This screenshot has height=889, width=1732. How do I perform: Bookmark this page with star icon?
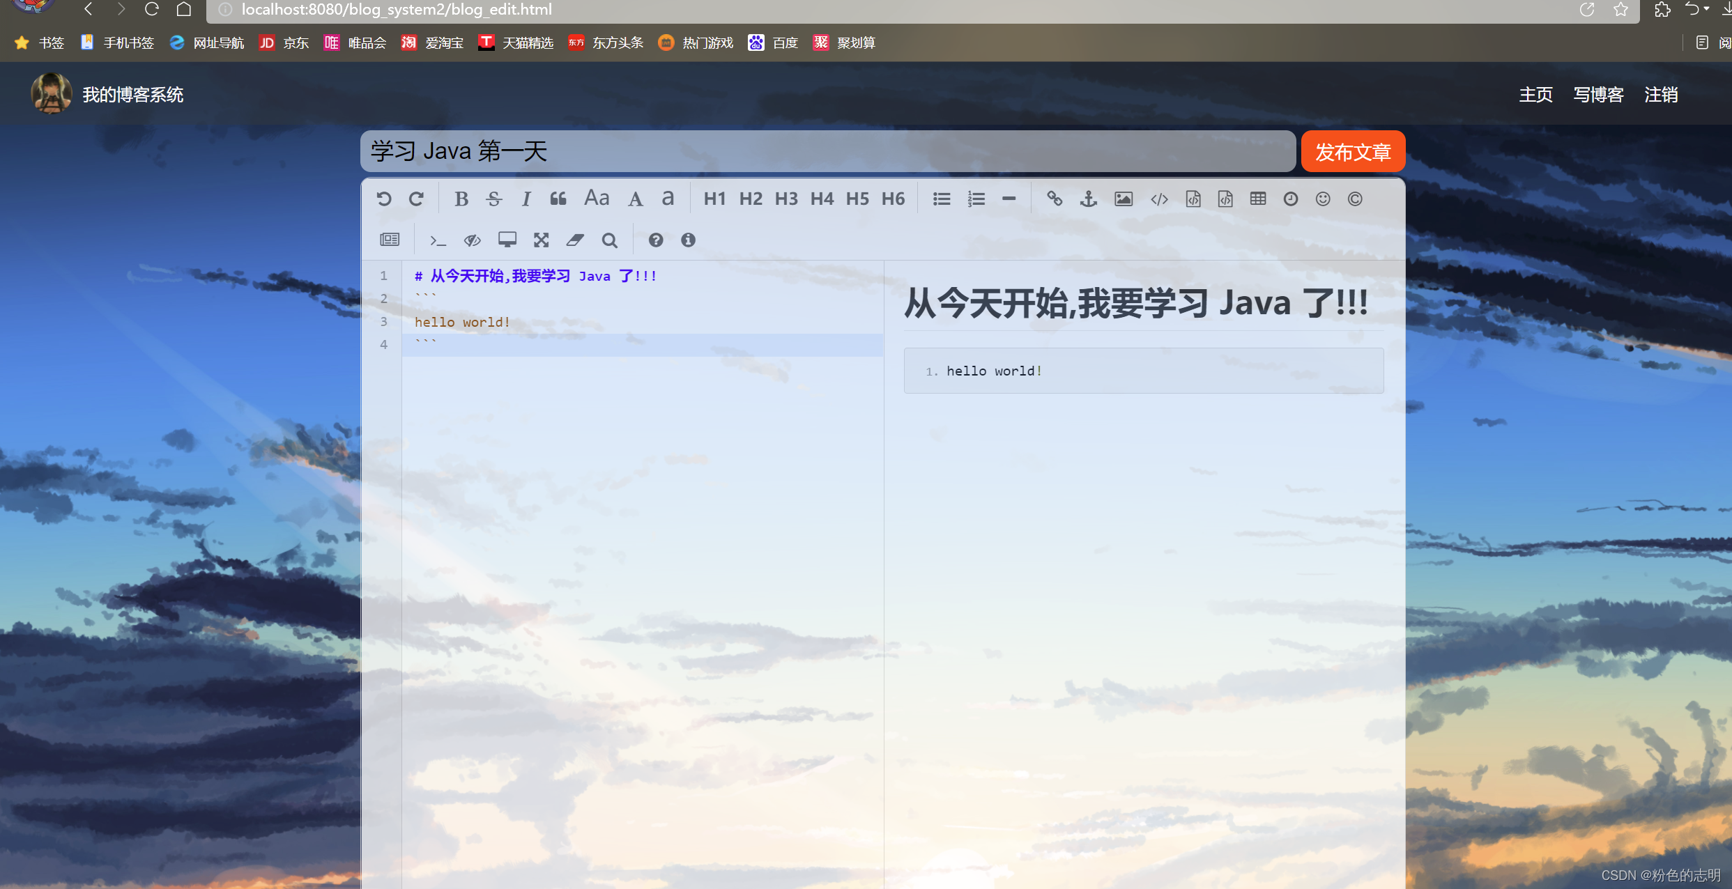[x=1621, y=10]
